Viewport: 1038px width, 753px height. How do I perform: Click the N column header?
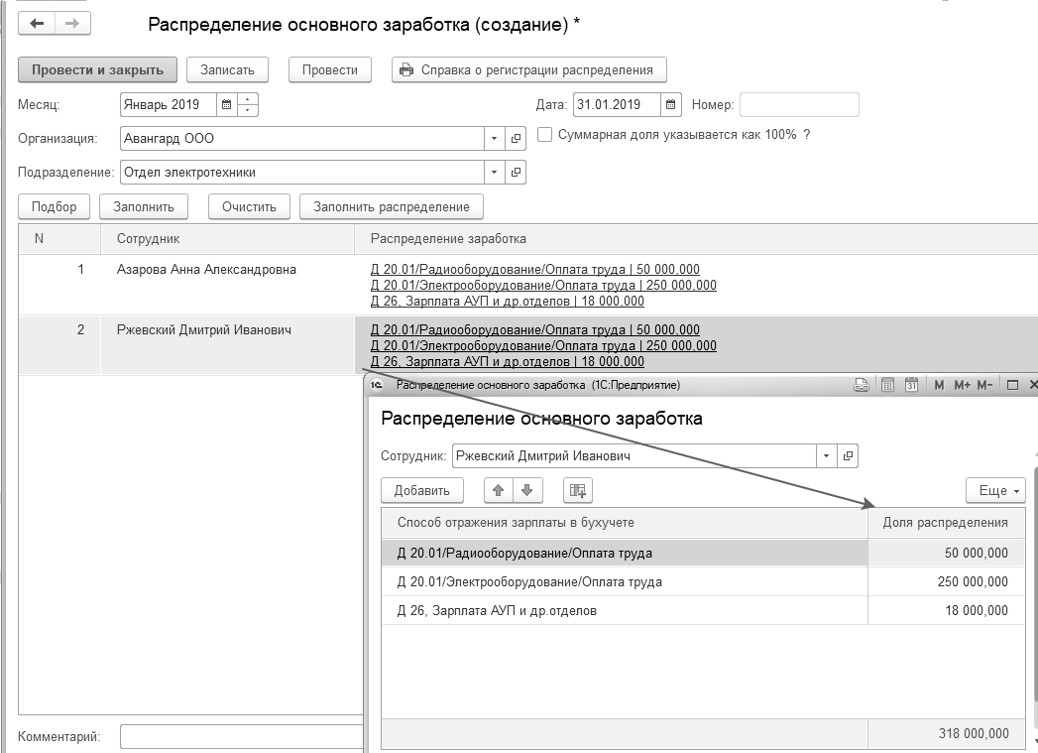[x=58, y=238]
